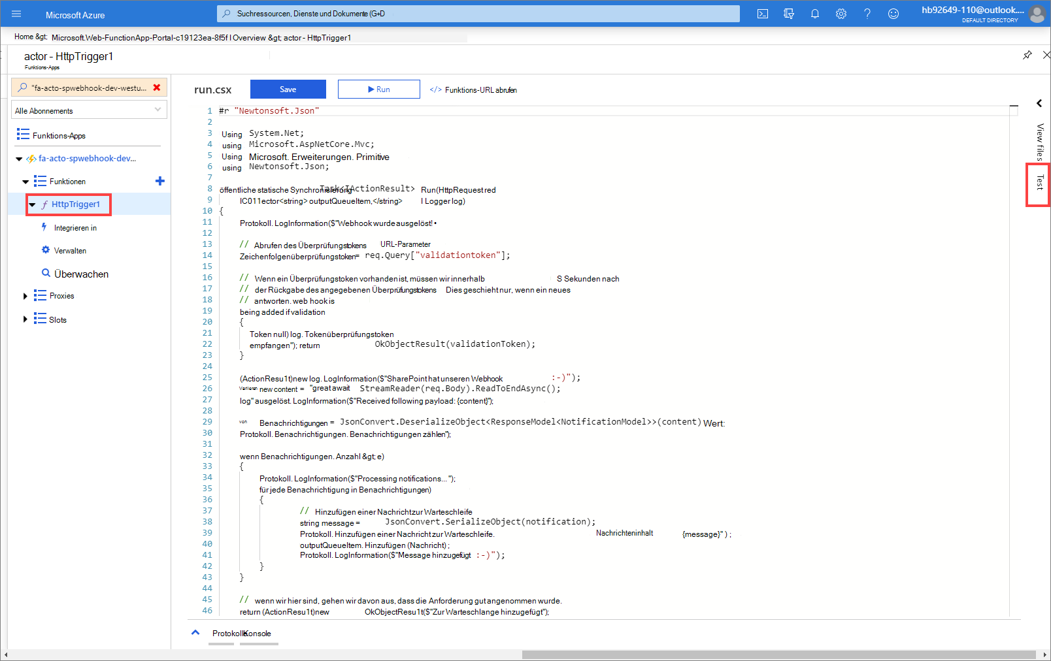Open the directory filter icon

click(789, 13)
